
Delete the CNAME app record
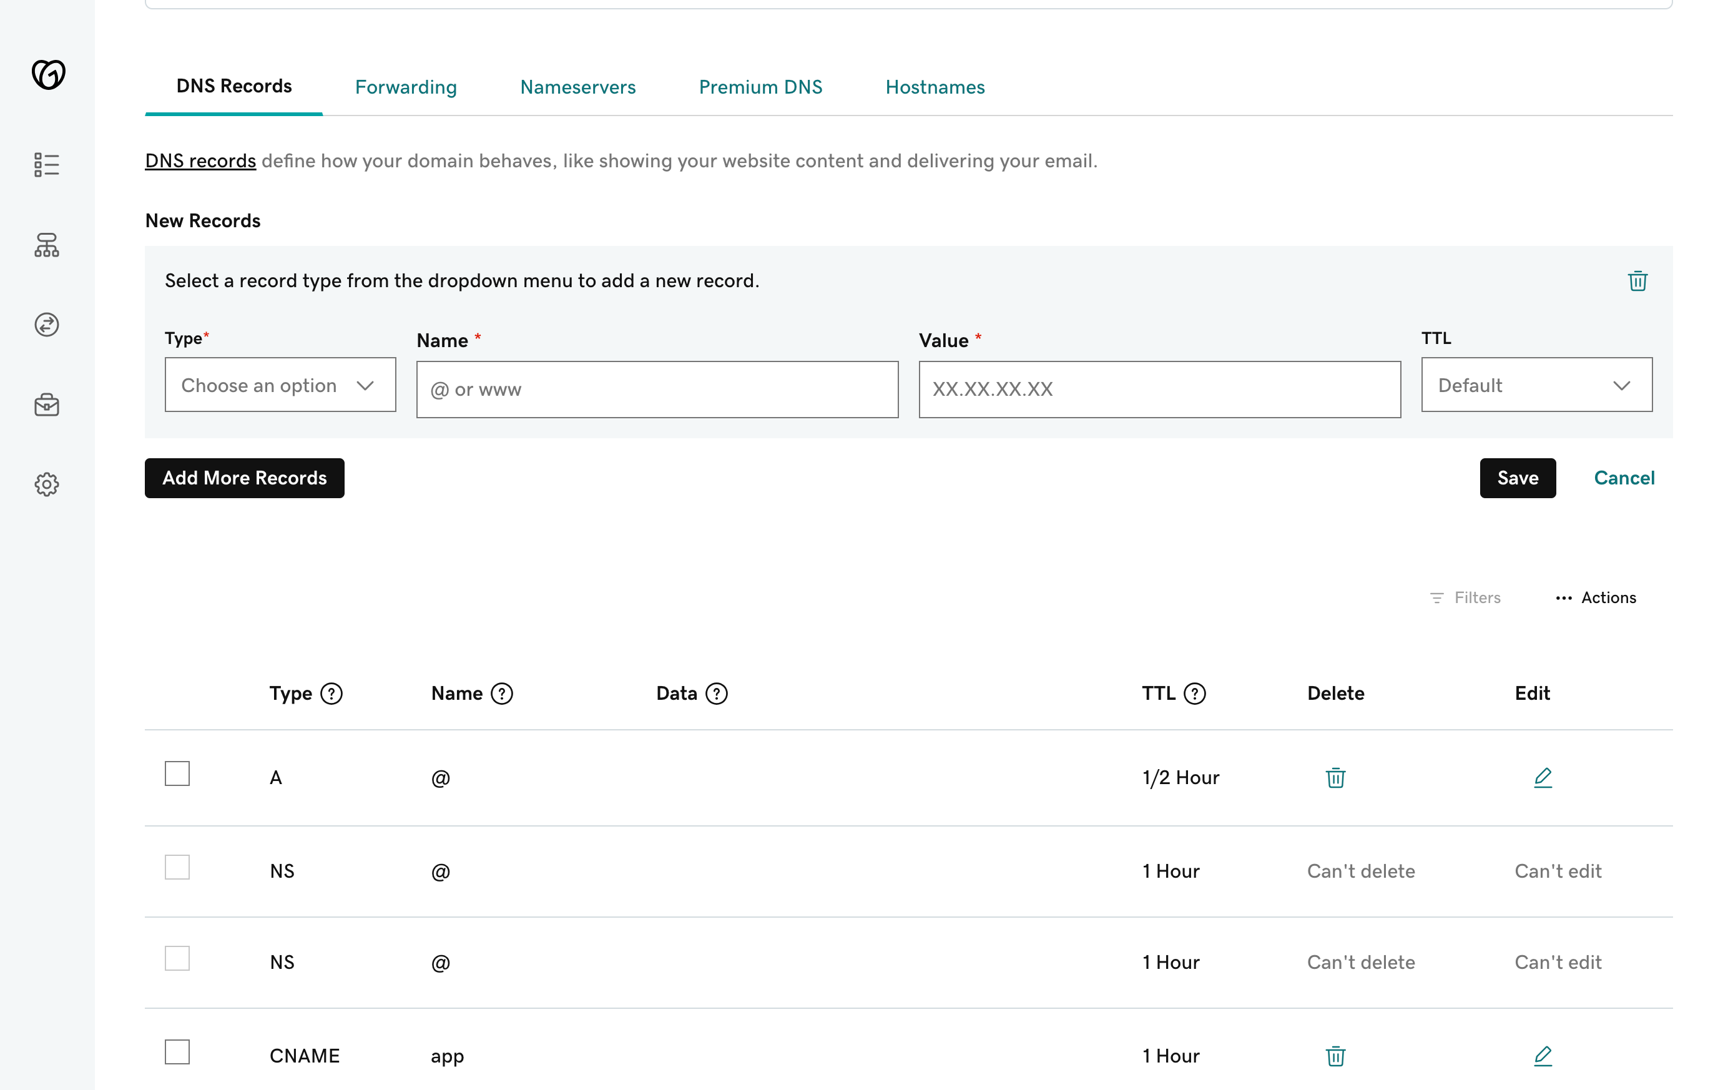click(x=1335, y=1056)
